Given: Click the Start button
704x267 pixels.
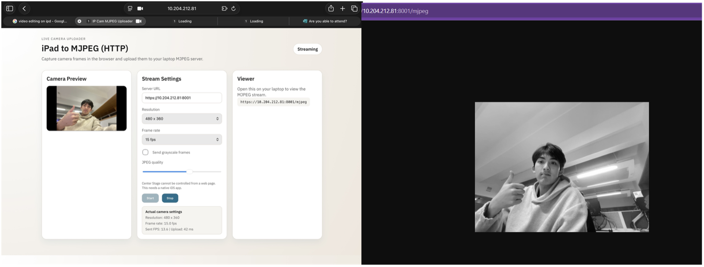Looking at the screenshot, I should [150, 198].
